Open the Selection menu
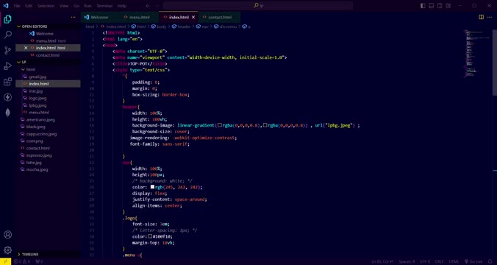This screenshot has height=265, width=497. pos(46,6)
